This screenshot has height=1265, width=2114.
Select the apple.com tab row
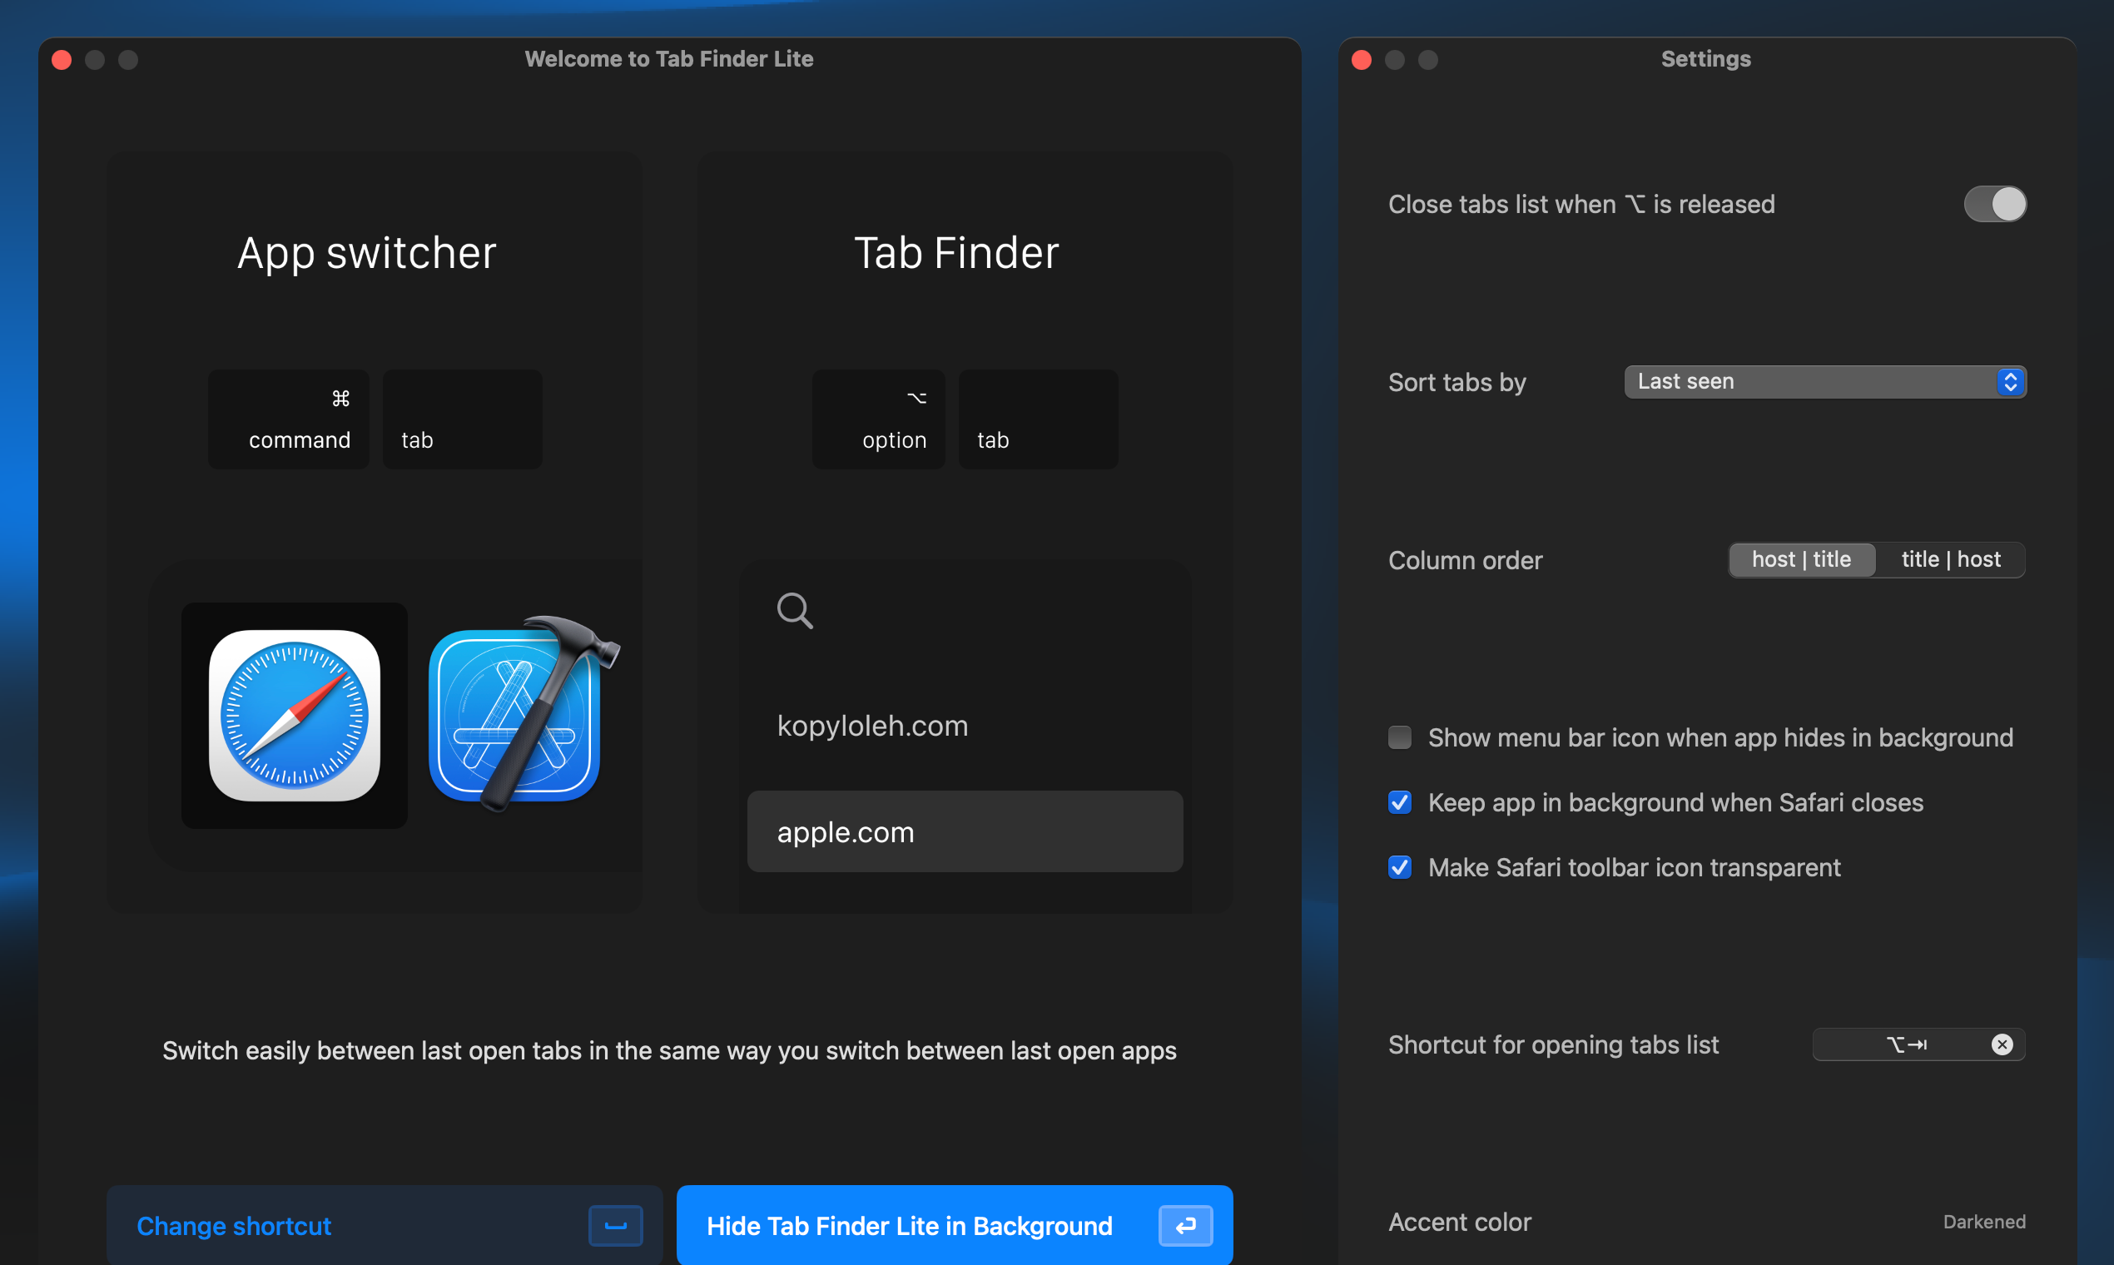pos(964,832)
